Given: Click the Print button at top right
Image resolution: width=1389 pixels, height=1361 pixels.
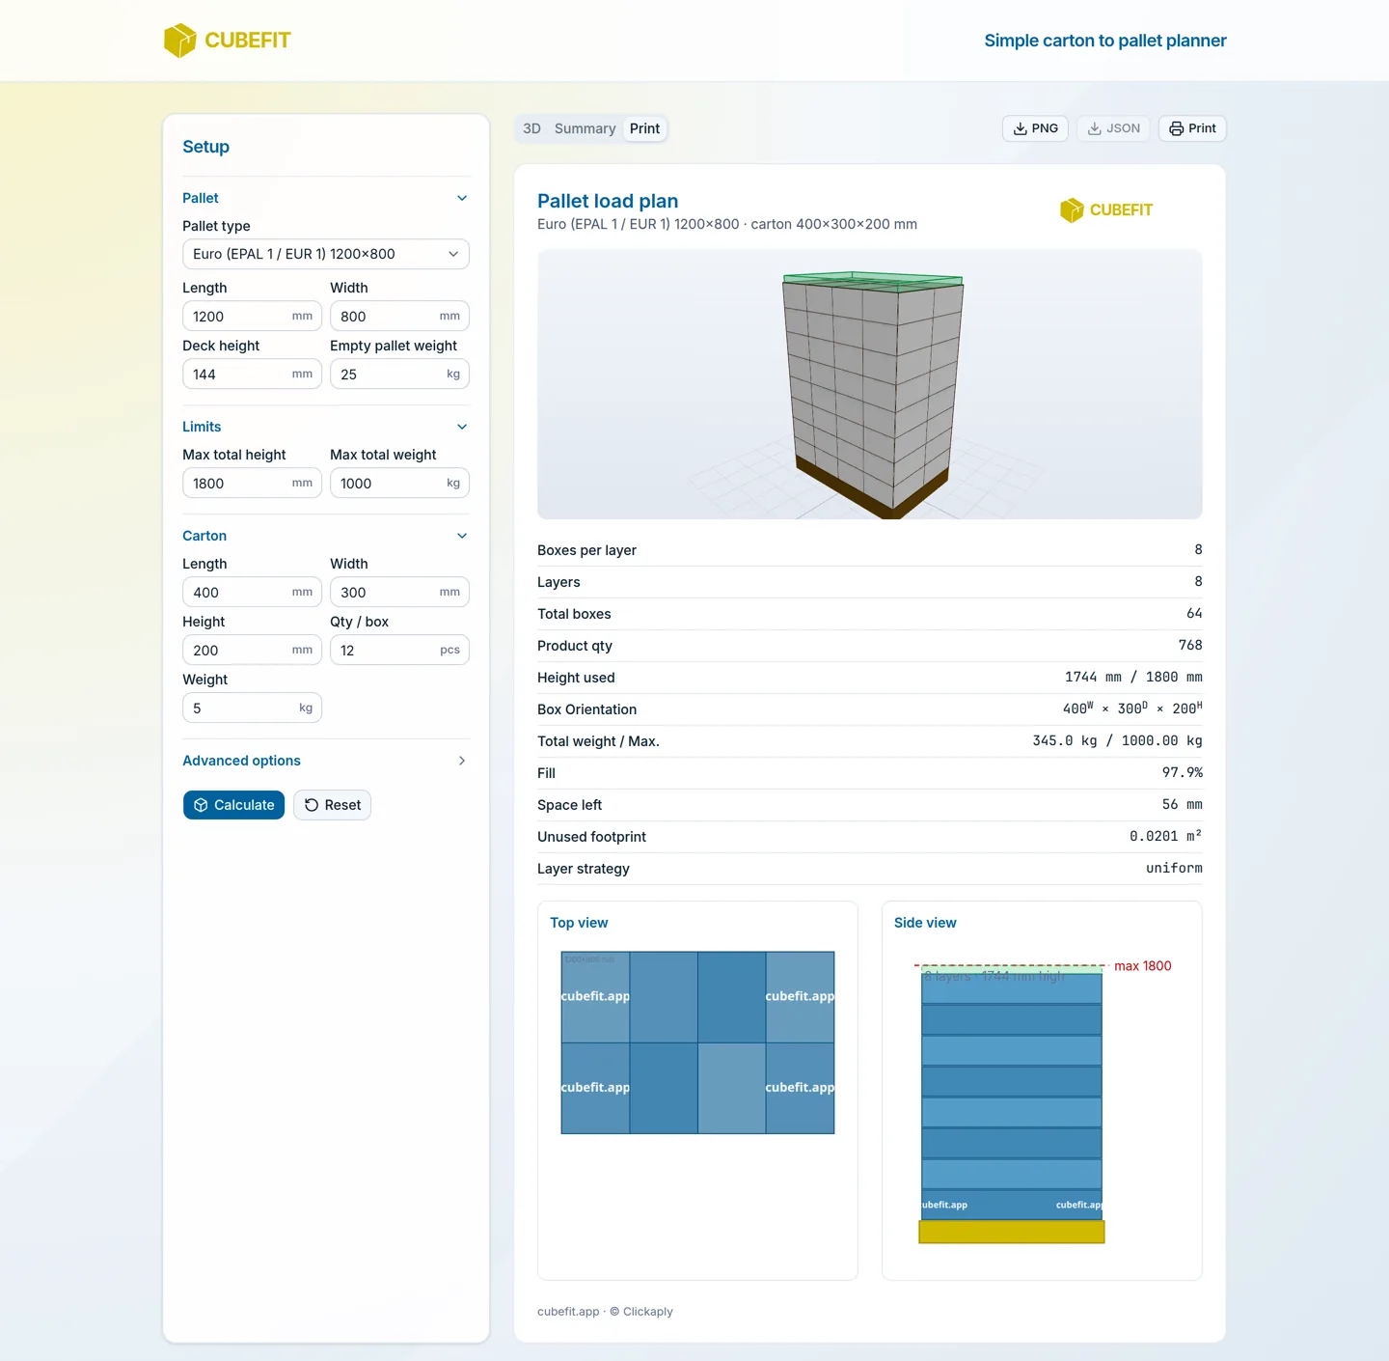Looking at the screenshot, I should pos(1192,128).
